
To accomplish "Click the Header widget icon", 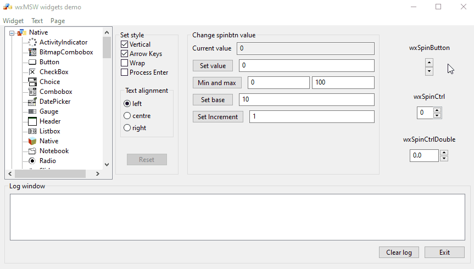I will tap(32, 121).
